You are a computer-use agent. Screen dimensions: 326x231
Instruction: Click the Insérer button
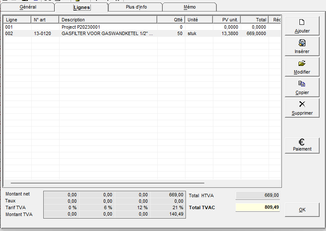click(x=302, y=47)
